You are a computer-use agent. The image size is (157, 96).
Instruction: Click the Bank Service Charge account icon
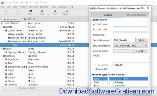pyautogui.click(x=6, y=66)
